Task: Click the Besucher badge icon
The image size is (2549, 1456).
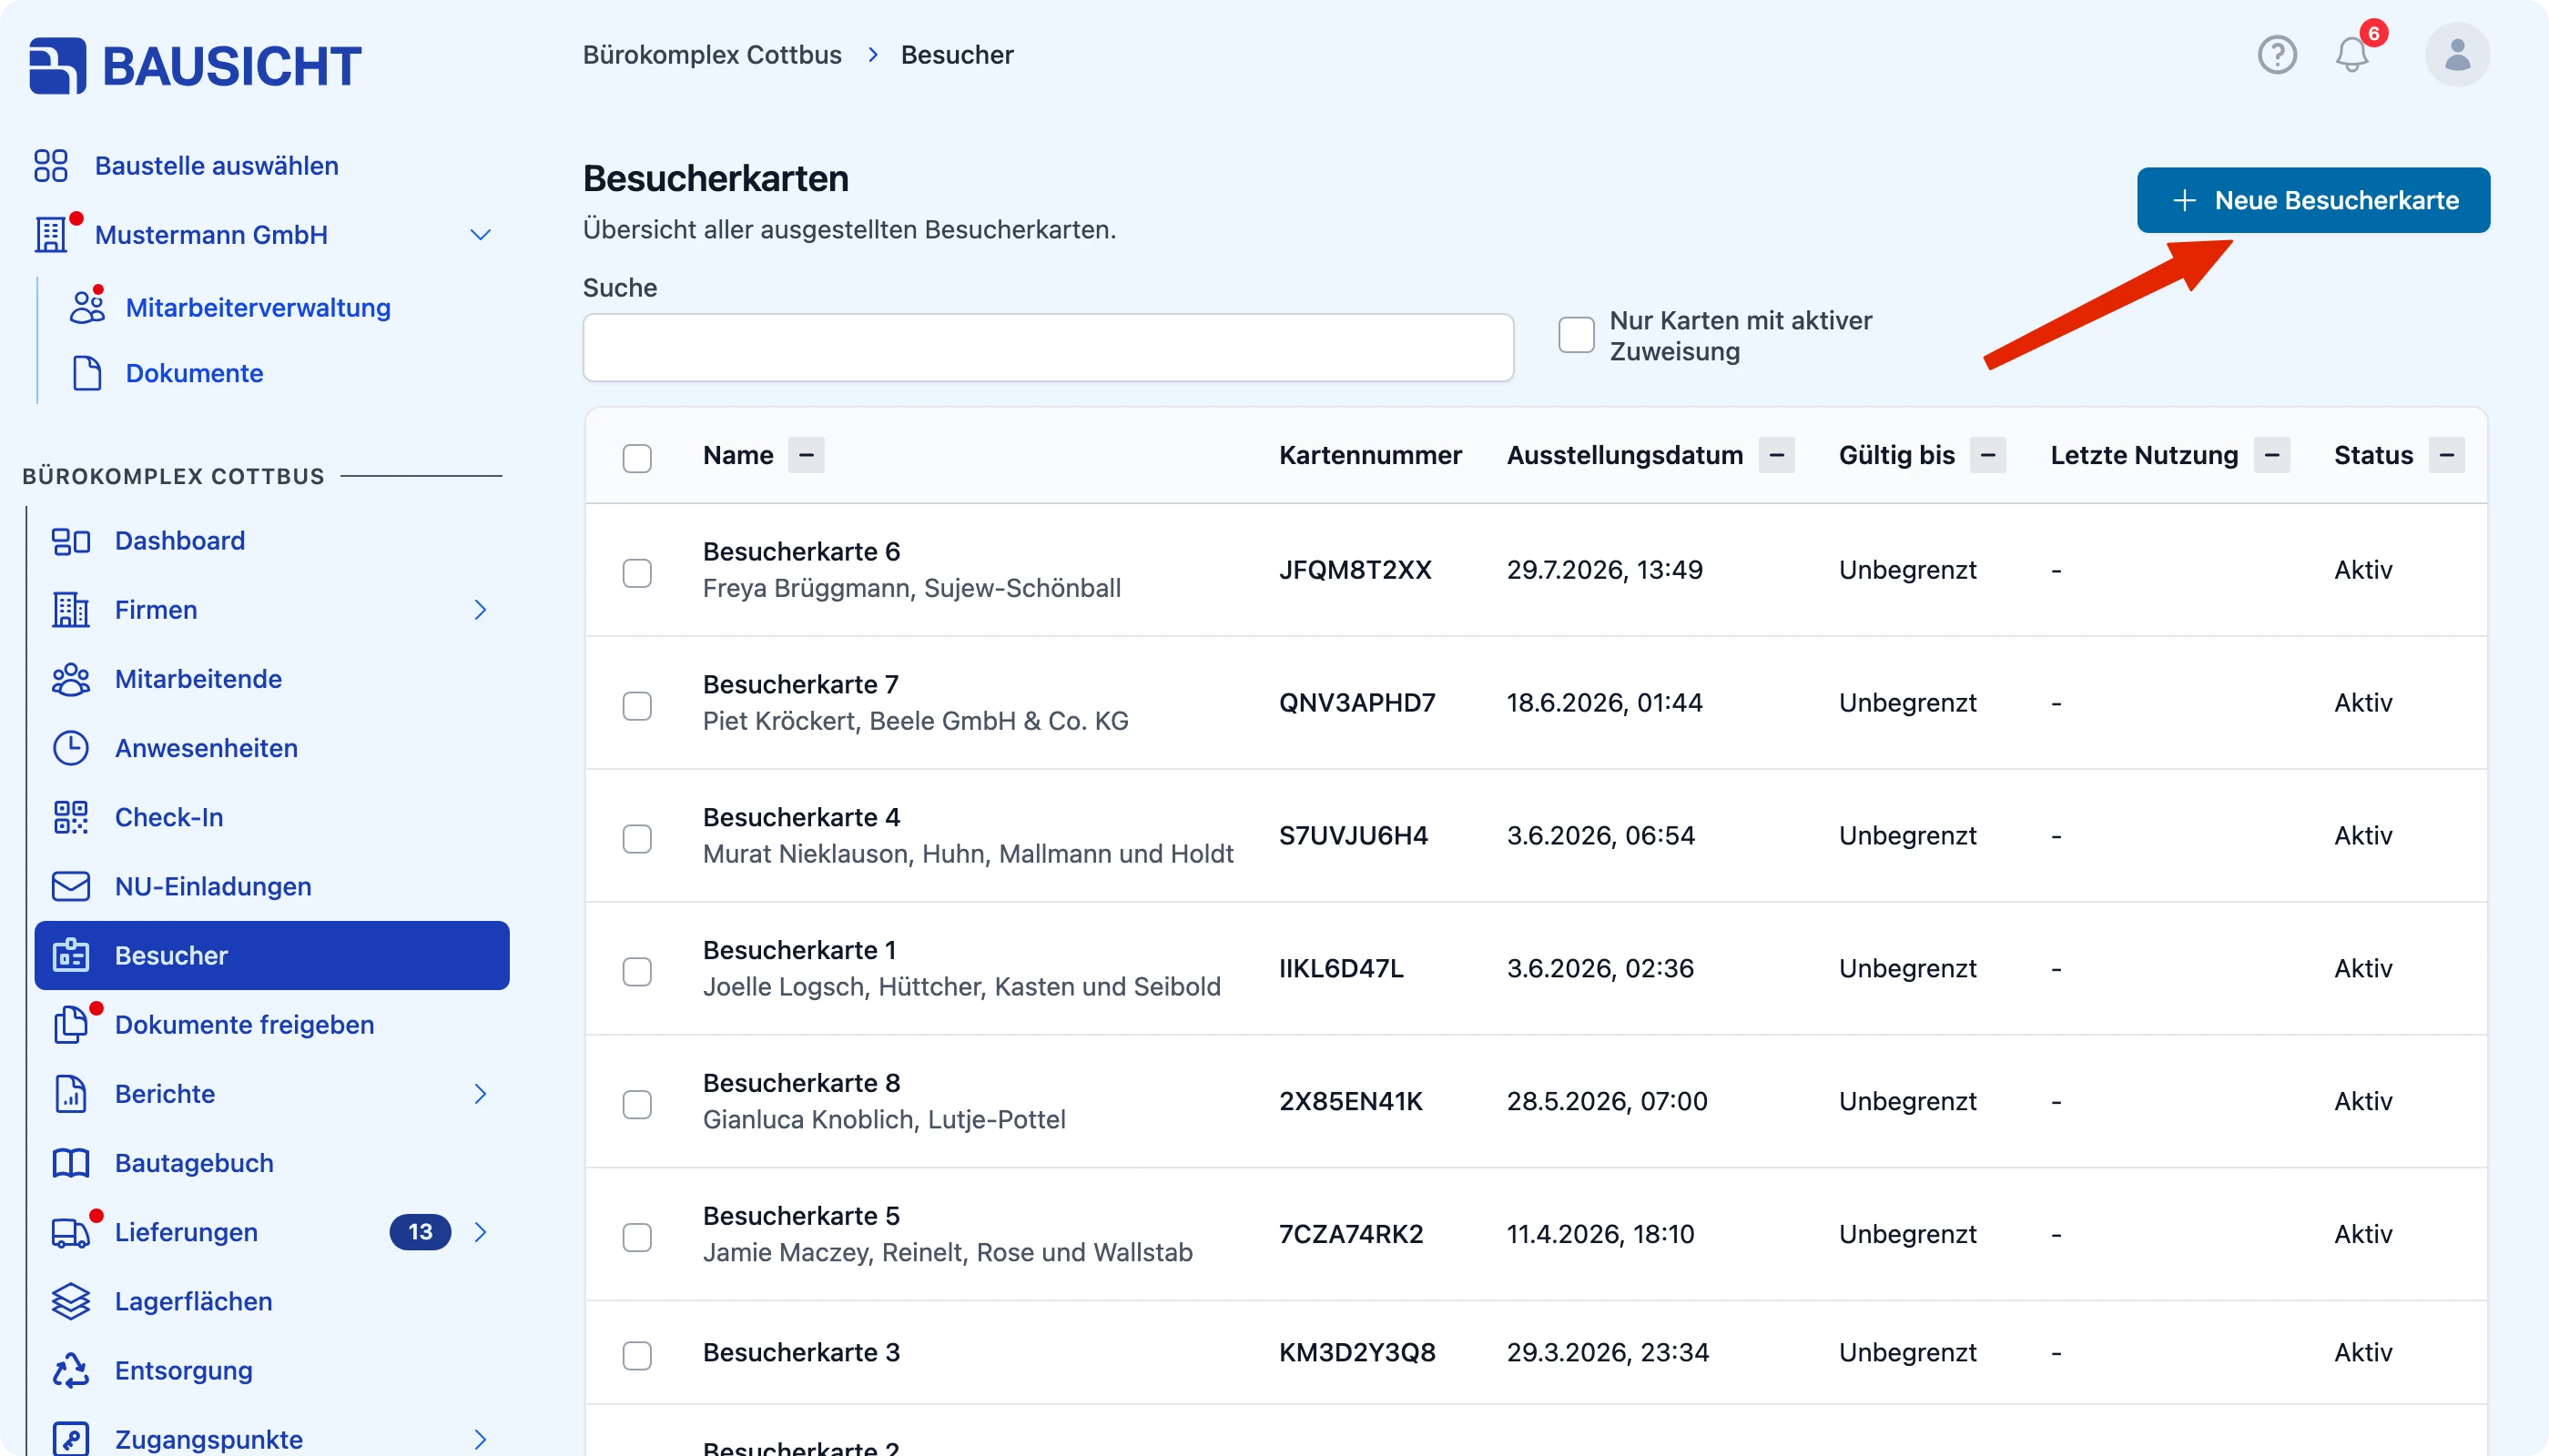Action: click(x=71, y=955)
